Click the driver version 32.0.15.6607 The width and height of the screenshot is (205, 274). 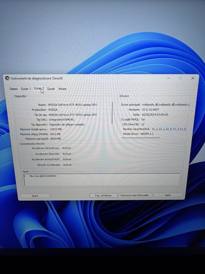(x=150, y=109)
